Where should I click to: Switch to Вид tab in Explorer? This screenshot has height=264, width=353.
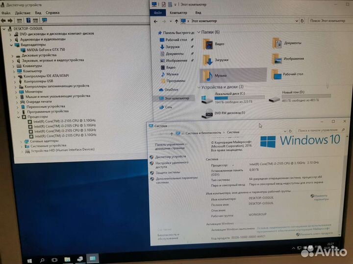coord(198,13)
